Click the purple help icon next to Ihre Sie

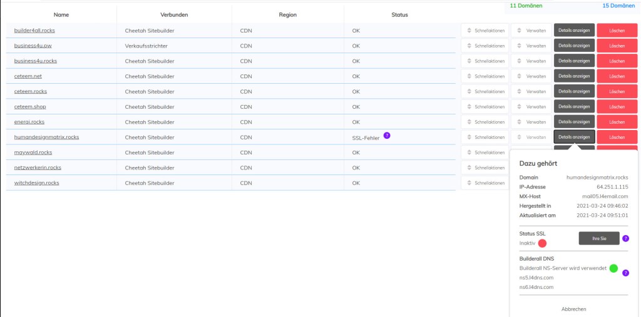625,238
